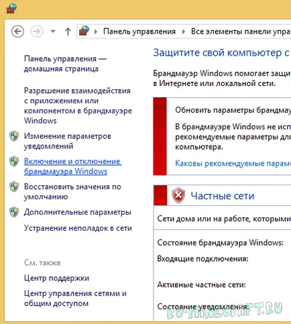Open Центр поддержки link
The width and height of the screenshot is (291, 324).
pyautogui.click(x=56, y=278)
